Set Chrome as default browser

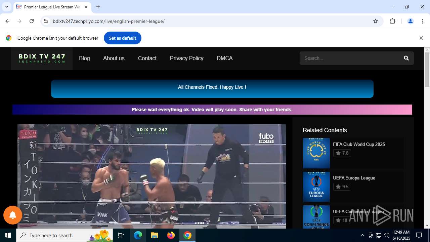[123, 38]
